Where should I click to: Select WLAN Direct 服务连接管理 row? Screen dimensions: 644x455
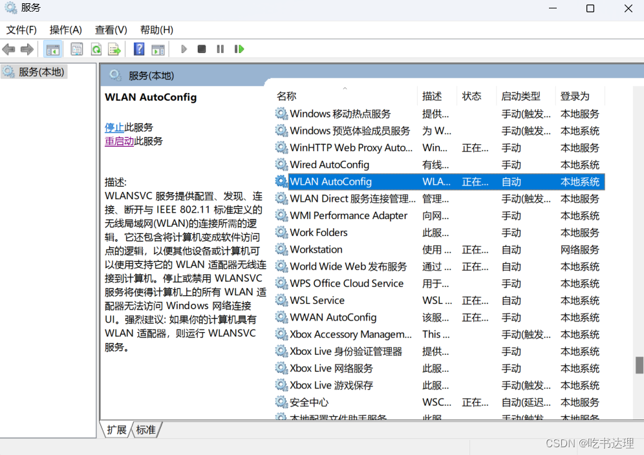[440, 199]
